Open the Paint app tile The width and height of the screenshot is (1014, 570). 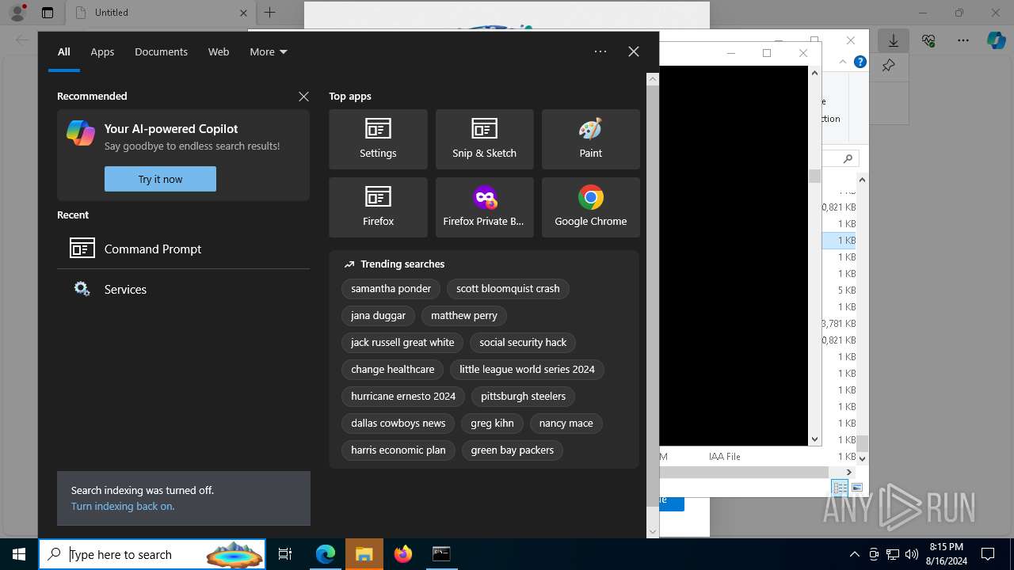click(x=590, y=139)
